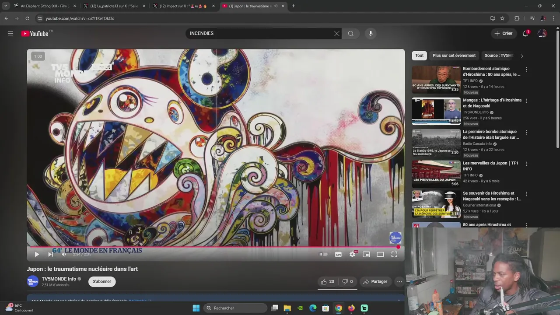
Task: Open the tab search chevron dropdown
Action: click(5, 6)
